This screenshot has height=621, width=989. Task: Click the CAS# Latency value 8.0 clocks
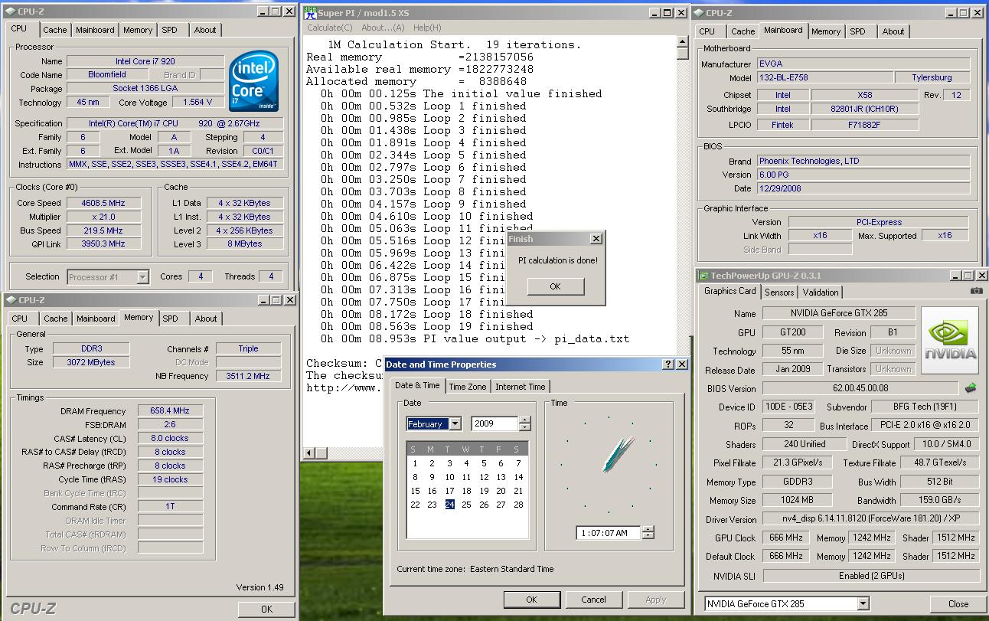point(170,438)
